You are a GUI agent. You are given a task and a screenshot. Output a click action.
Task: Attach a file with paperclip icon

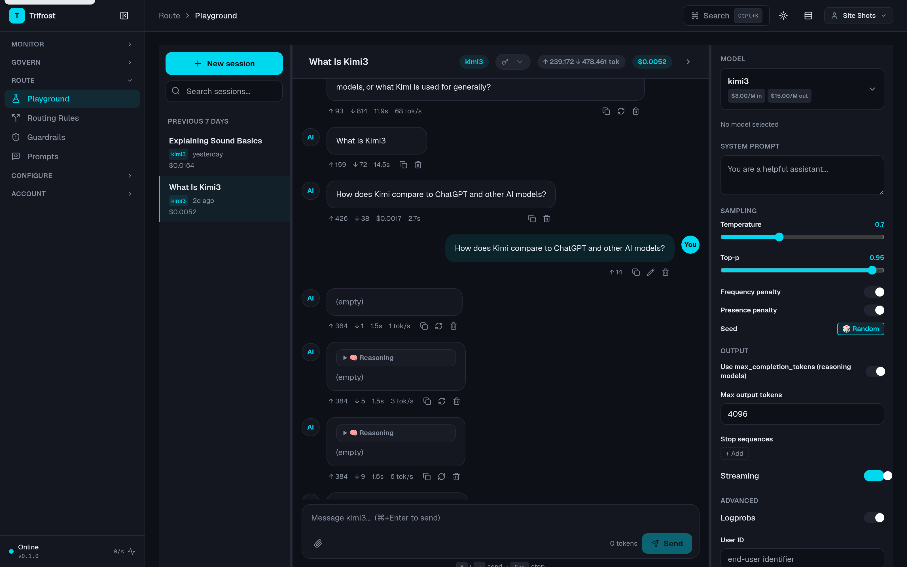tap(318, 543)
